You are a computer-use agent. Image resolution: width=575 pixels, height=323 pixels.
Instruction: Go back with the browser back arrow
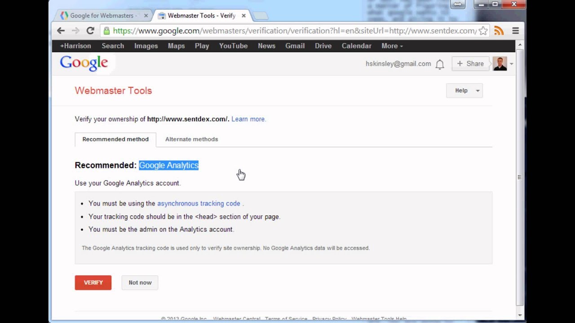pos(61,31)
